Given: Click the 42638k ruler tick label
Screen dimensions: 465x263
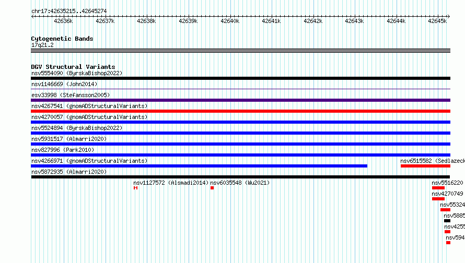Looking at the screenshot, I should 146,21.
